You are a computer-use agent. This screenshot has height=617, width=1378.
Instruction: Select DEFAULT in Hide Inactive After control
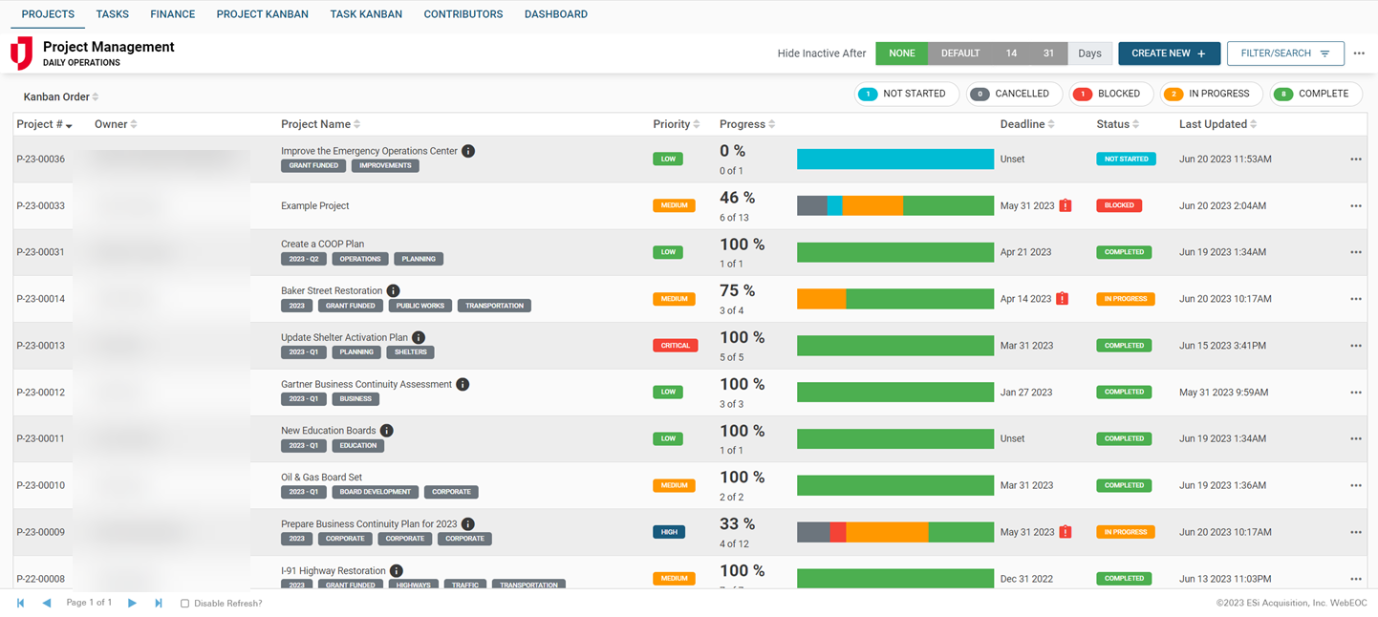[x=959, y=53]
